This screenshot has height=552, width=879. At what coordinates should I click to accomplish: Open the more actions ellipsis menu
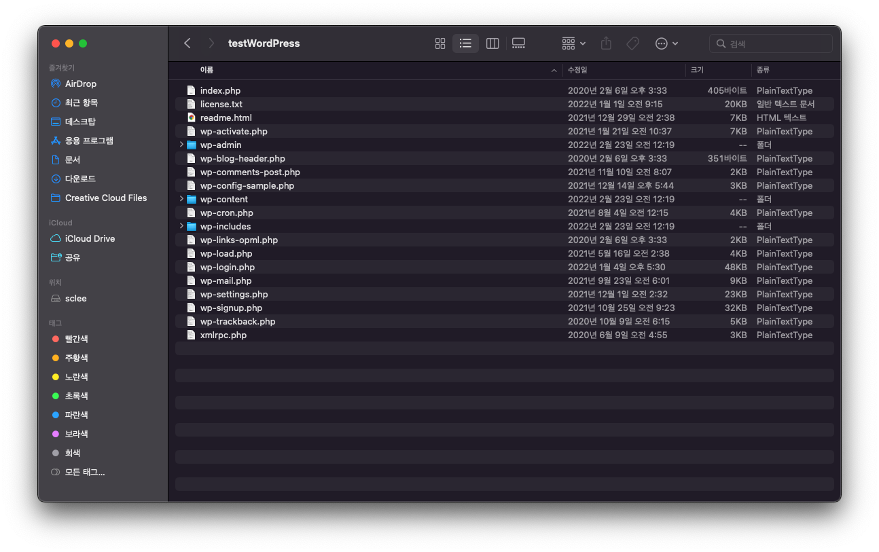666,43
